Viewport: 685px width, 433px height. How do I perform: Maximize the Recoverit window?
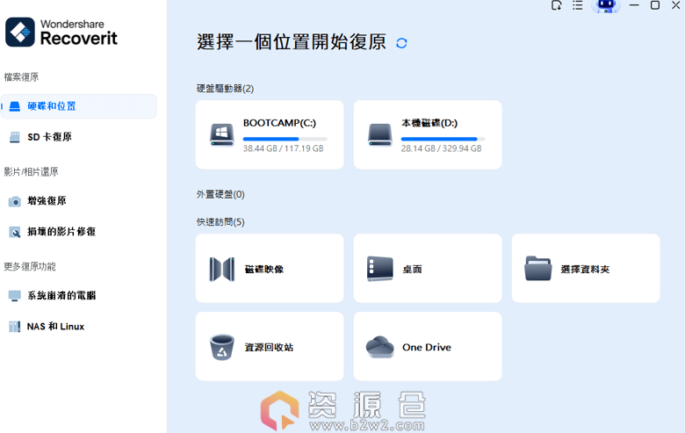tap(654, 5)
